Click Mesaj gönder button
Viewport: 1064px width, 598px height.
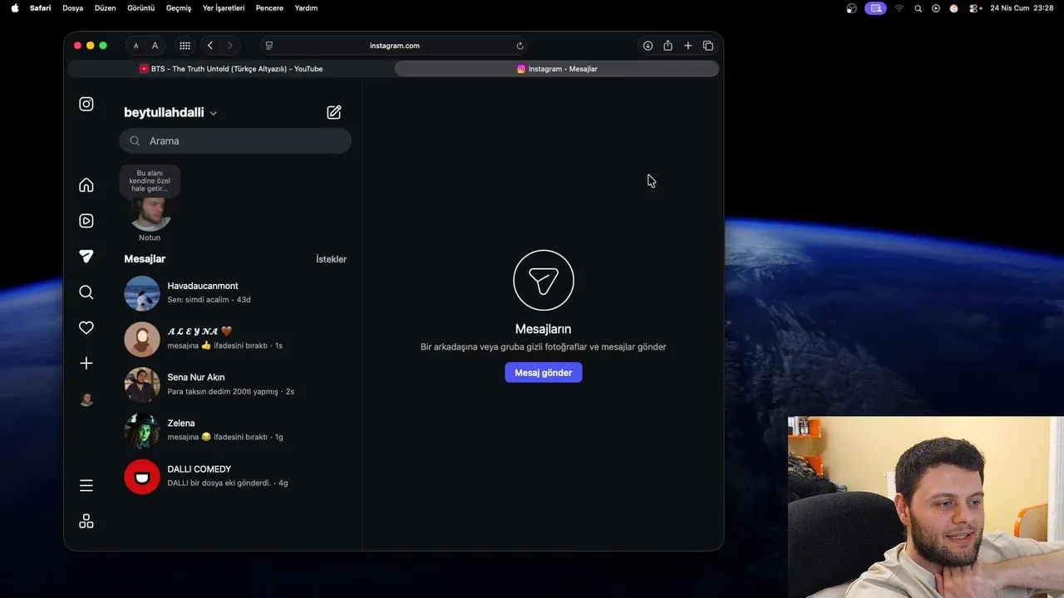(544, 373)
